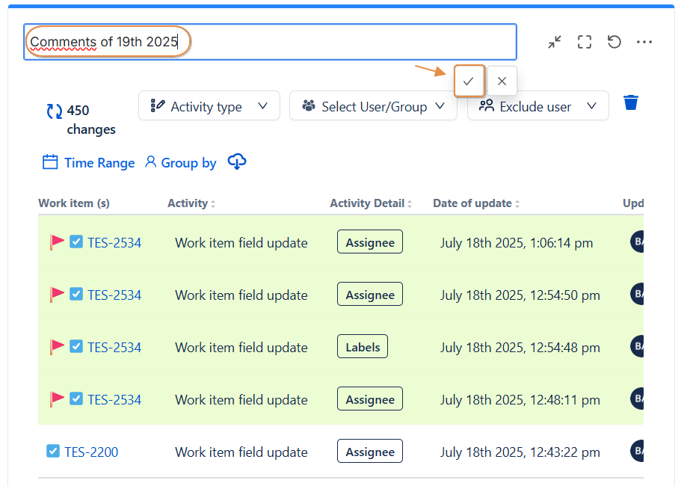Open the Time Range filter
Screen dimensions: 687x486
coord(89,162)
